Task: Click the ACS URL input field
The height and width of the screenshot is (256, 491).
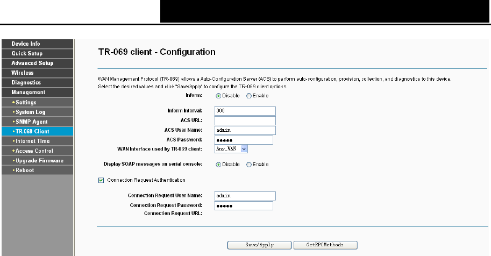Action: pos(245,120)
